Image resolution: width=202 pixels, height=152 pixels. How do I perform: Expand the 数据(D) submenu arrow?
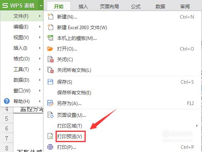(x=40, y=80)
